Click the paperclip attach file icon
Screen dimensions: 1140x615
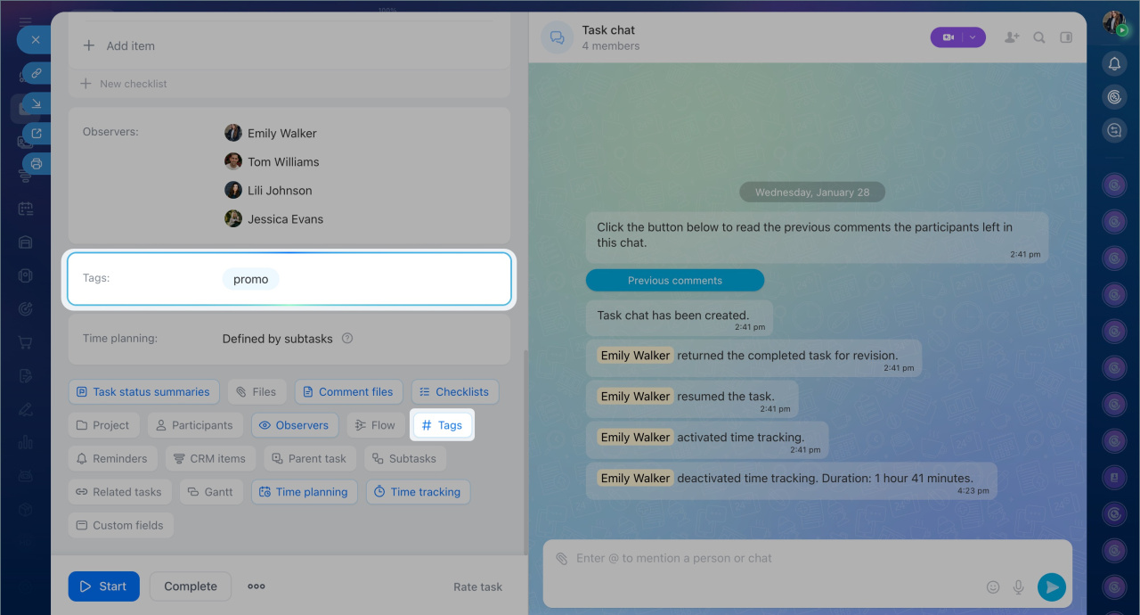(x=561, y=558)
